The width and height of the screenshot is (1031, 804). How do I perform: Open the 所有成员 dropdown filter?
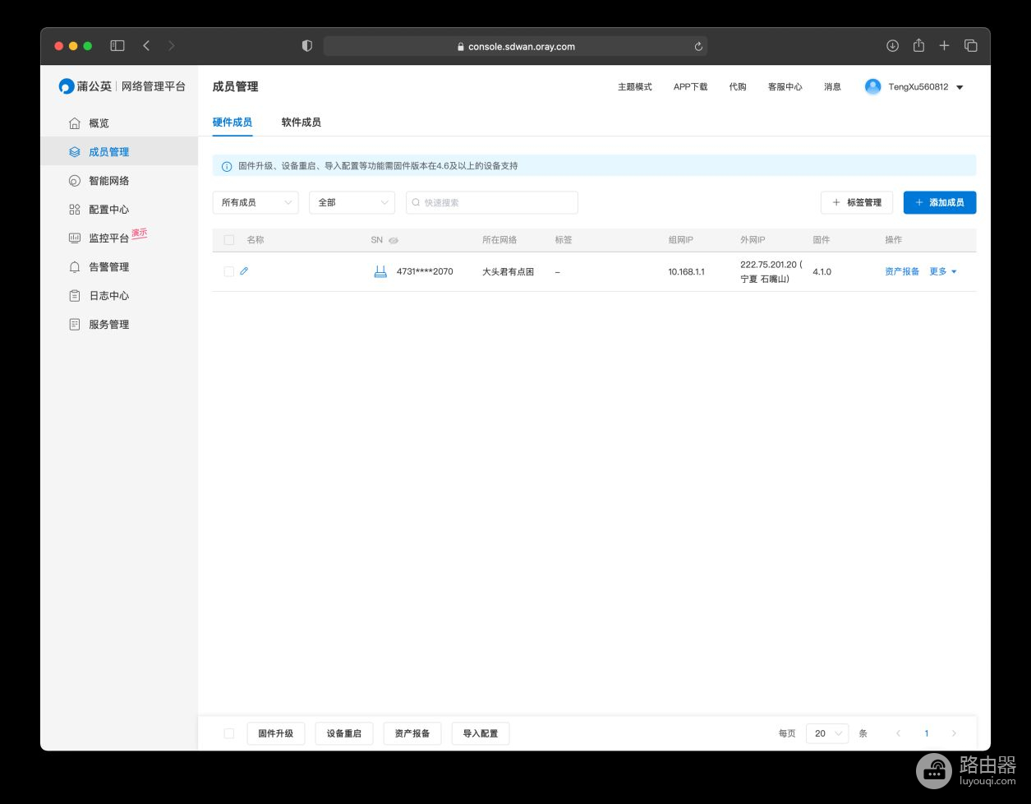[255, 202]
